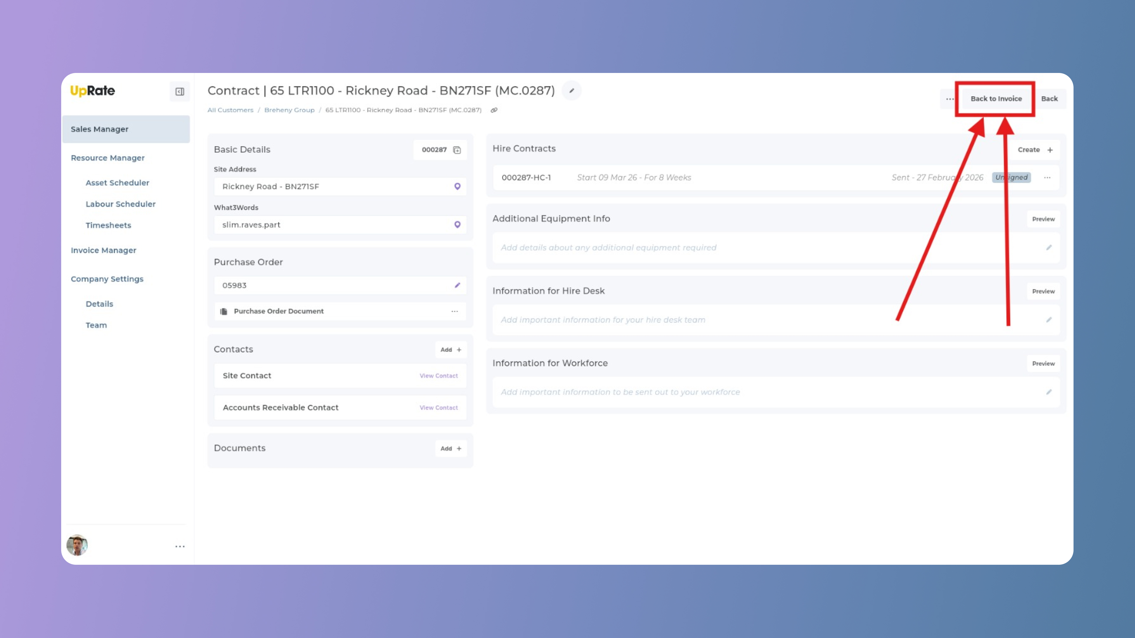Click the What3Words location pin icon
Viewport: 1135px width, 638px height.
coord(457,224)
